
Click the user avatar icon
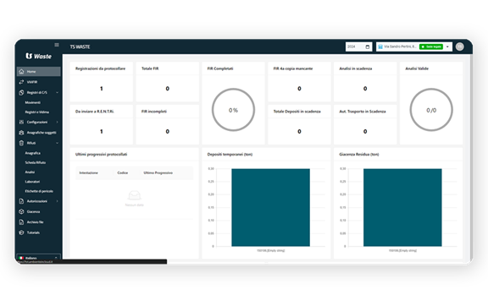[x=460, y=46]
